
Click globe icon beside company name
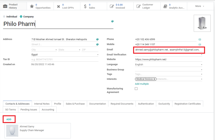[112, 21]
